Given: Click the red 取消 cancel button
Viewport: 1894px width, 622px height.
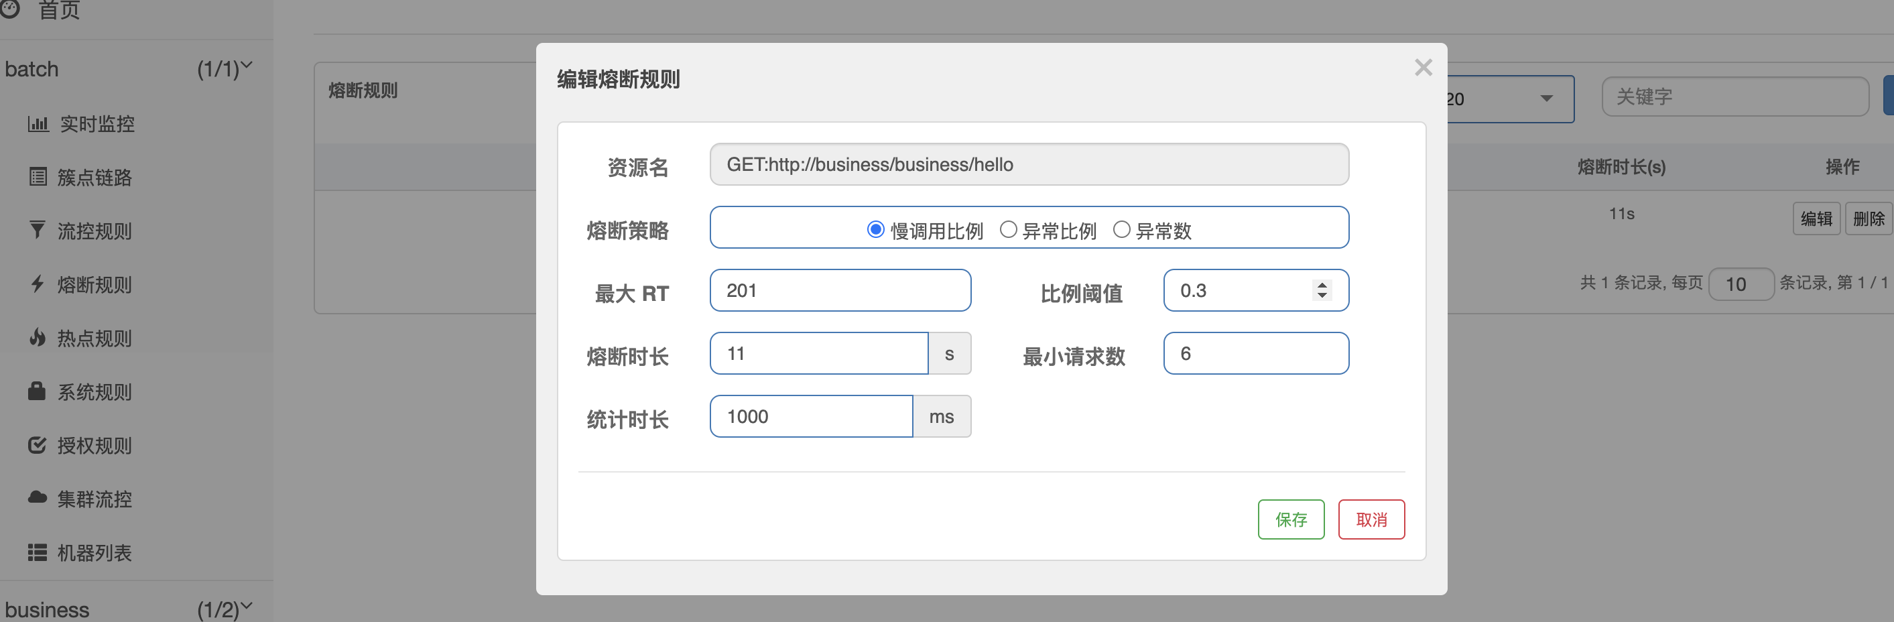Looking at the screenshot, I should click(1371, 519).
